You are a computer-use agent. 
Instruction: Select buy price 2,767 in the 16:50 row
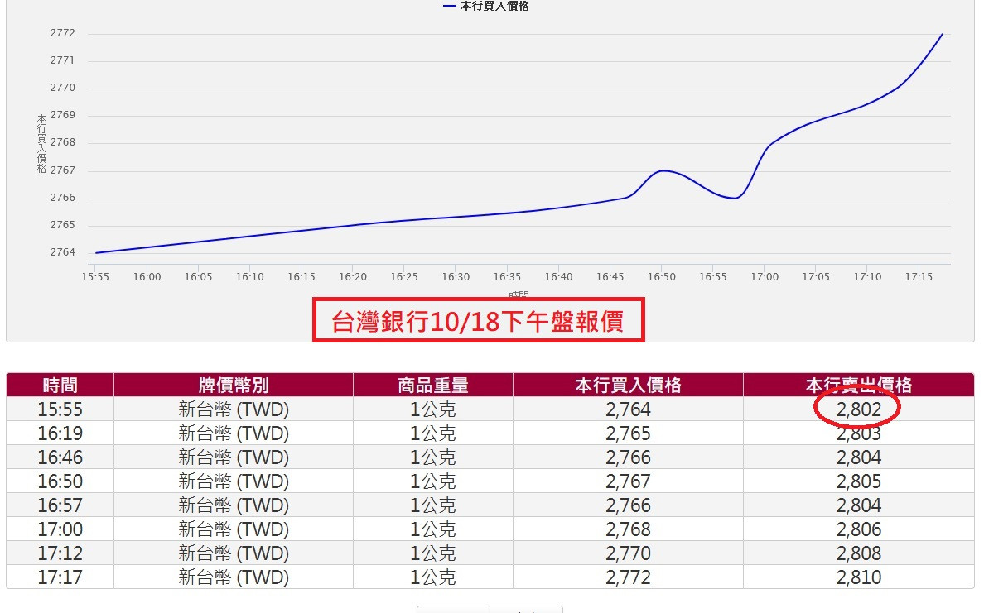(x=628, y=481)
